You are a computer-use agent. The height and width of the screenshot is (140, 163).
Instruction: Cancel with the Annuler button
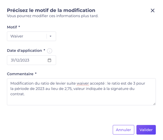123,130
